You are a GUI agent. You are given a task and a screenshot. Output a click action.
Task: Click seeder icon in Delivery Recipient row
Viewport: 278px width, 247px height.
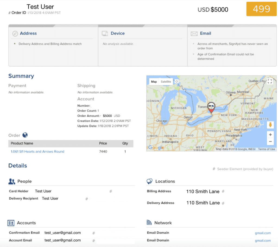coord(87,199)
